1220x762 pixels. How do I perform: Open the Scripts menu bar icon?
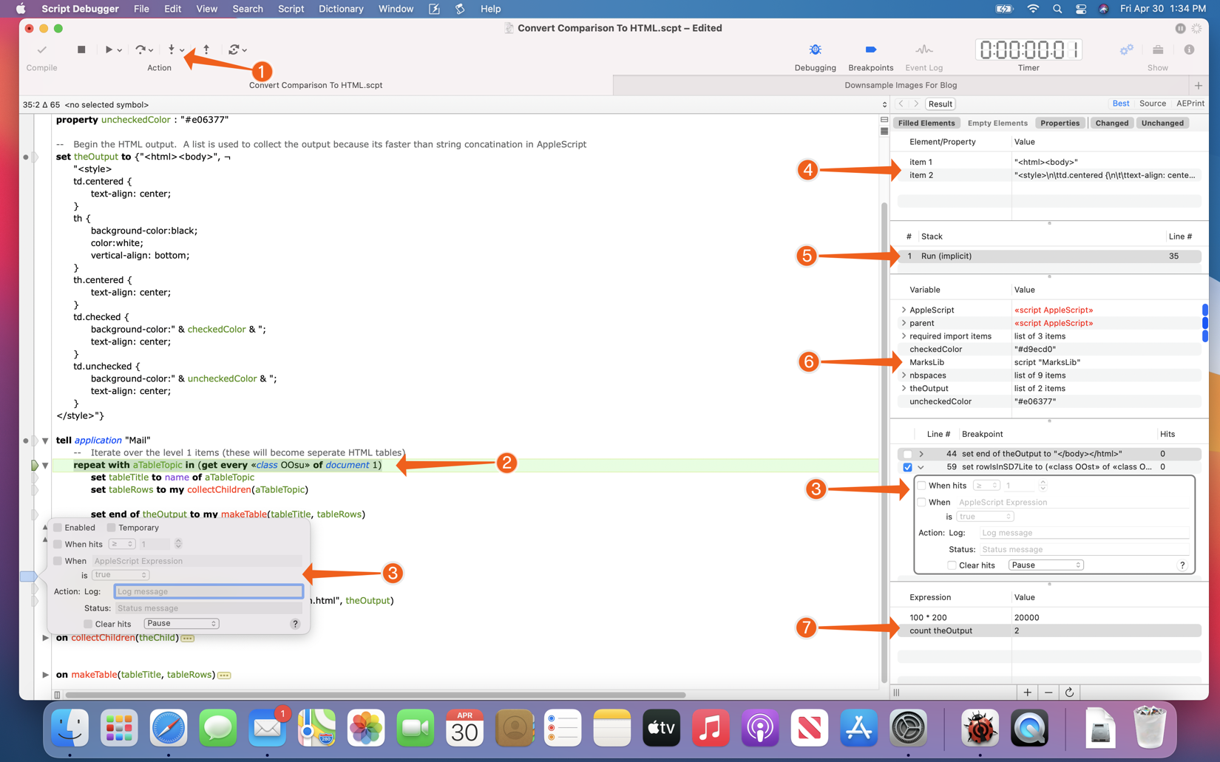[x=459, y=9]
